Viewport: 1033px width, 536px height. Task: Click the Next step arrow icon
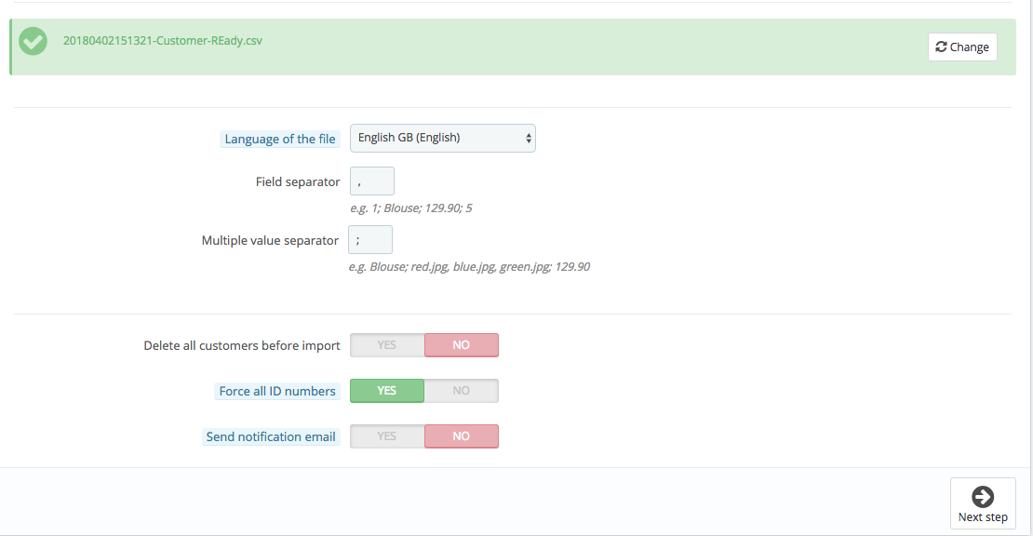click(982, 497)
